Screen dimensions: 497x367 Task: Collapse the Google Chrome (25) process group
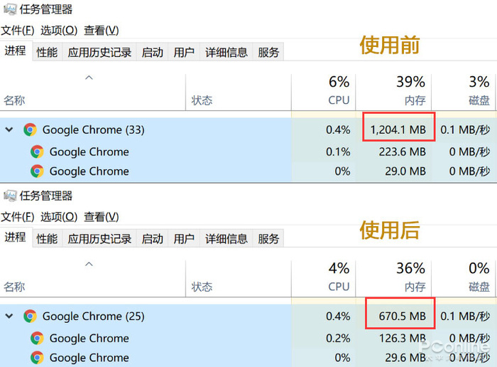(x=9, y=317)
